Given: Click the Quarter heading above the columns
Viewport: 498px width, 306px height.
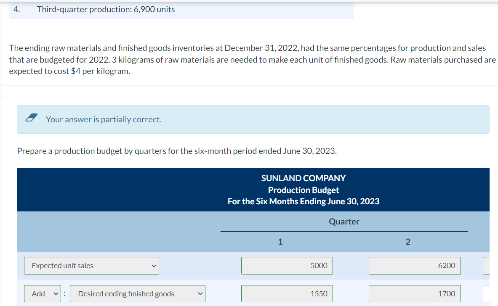Looking at the screenshot, I should (x=344, y=222).
